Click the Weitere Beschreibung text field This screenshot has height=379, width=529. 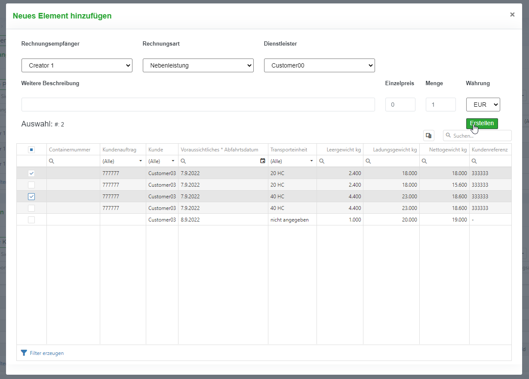pos(198,105)
